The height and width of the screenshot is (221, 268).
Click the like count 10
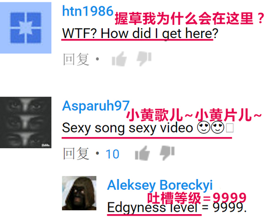point(112,154)
